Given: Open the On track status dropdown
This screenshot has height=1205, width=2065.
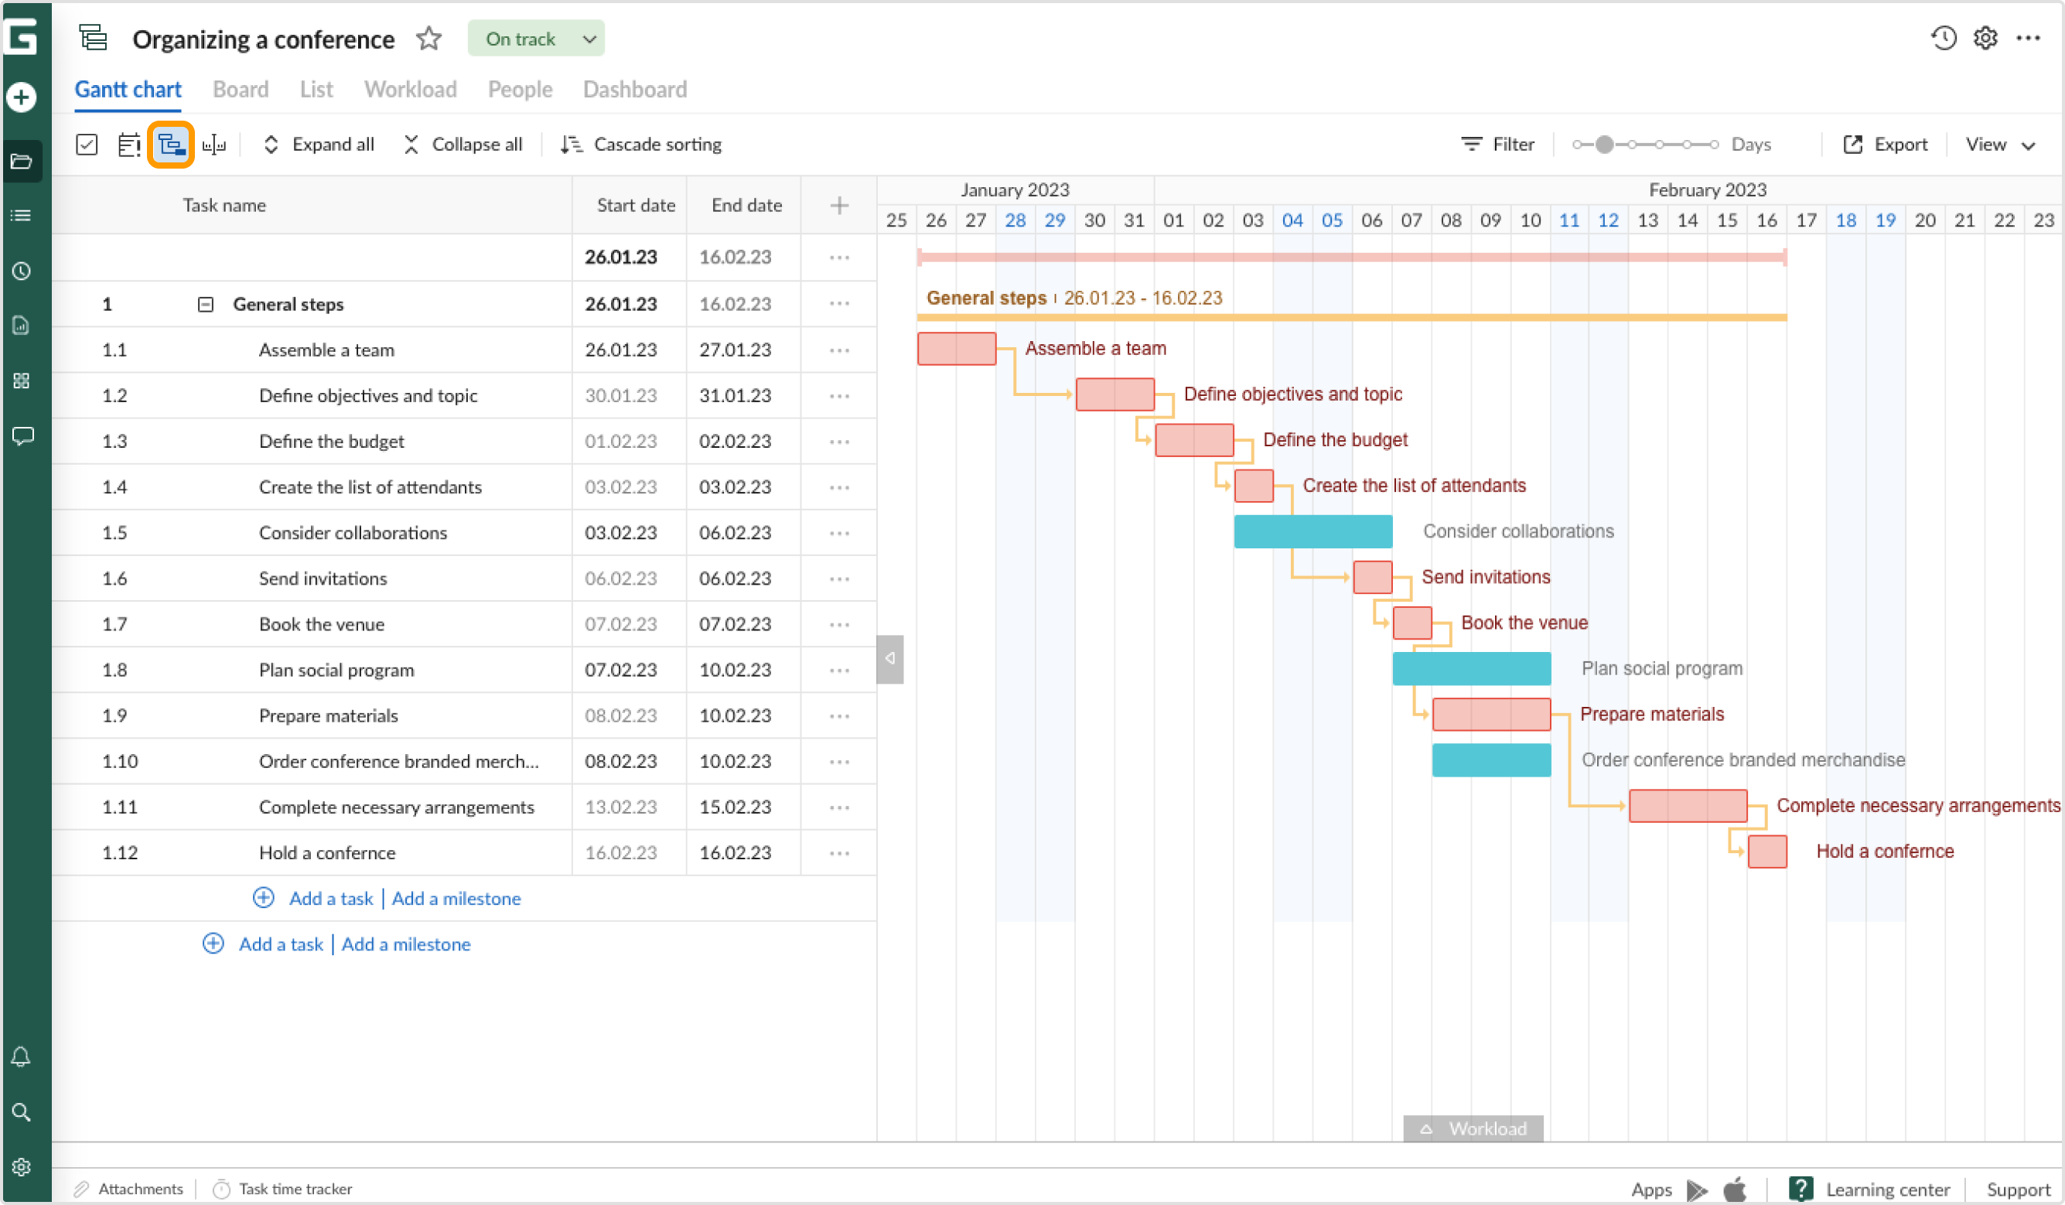Looking at the screenshot, I should coord(536,39).
